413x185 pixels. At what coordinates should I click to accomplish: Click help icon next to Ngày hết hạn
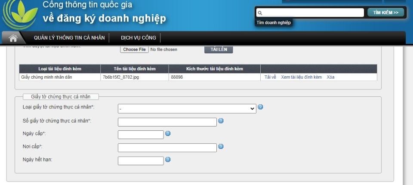pyautogui.click(x=168, y=160)
